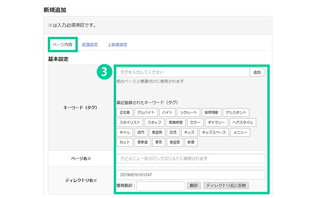Screen dimensions: 316x198
Task: Open the 上級者設定 tab
Action: click(117, 45)
